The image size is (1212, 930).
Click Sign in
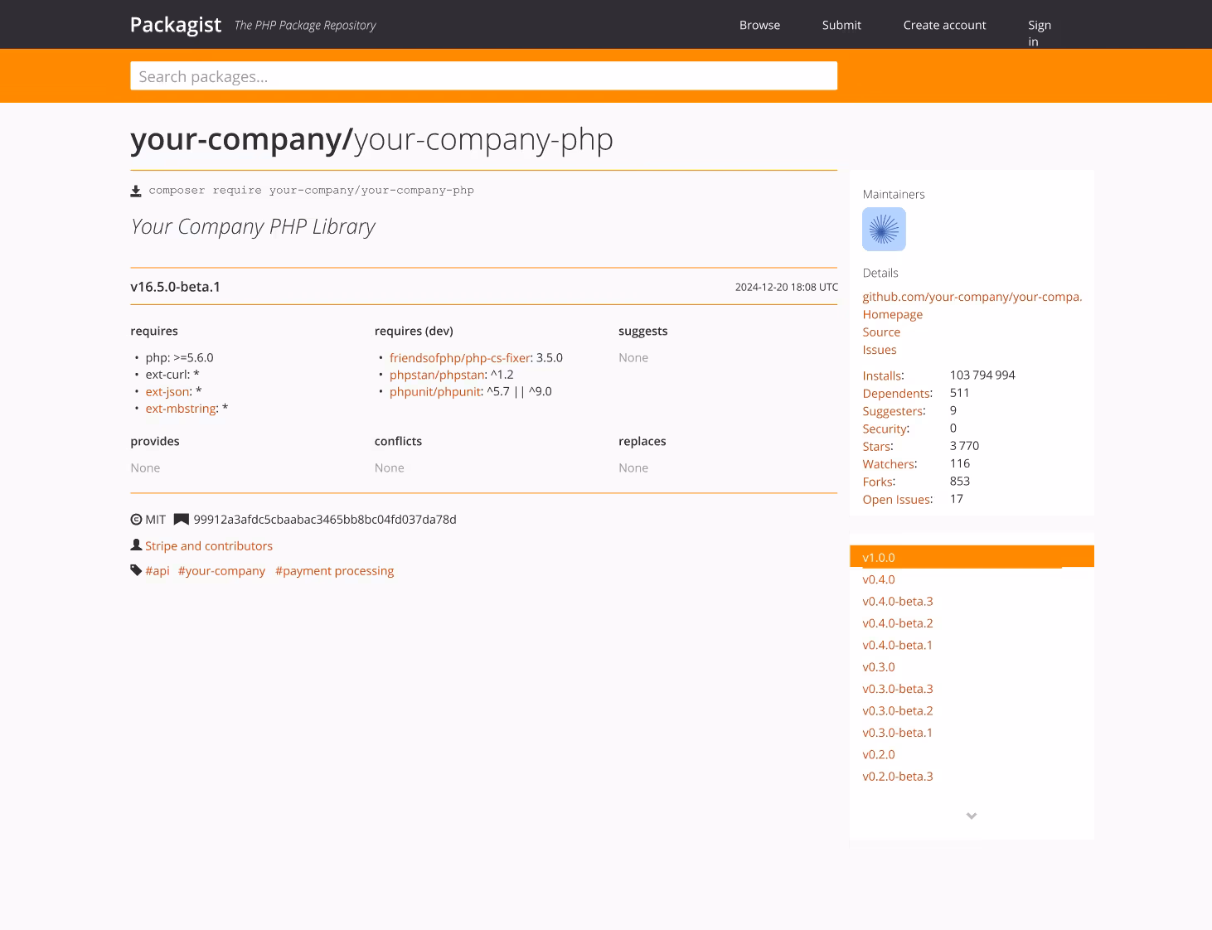1039,33
